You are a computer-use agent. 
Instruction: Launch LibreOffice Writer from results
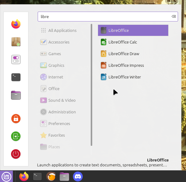click(x=133, y=77)
